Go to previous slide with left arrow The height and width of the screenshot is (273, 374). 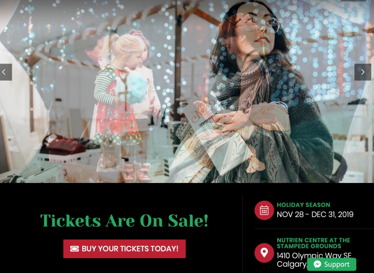coord(6,72)
